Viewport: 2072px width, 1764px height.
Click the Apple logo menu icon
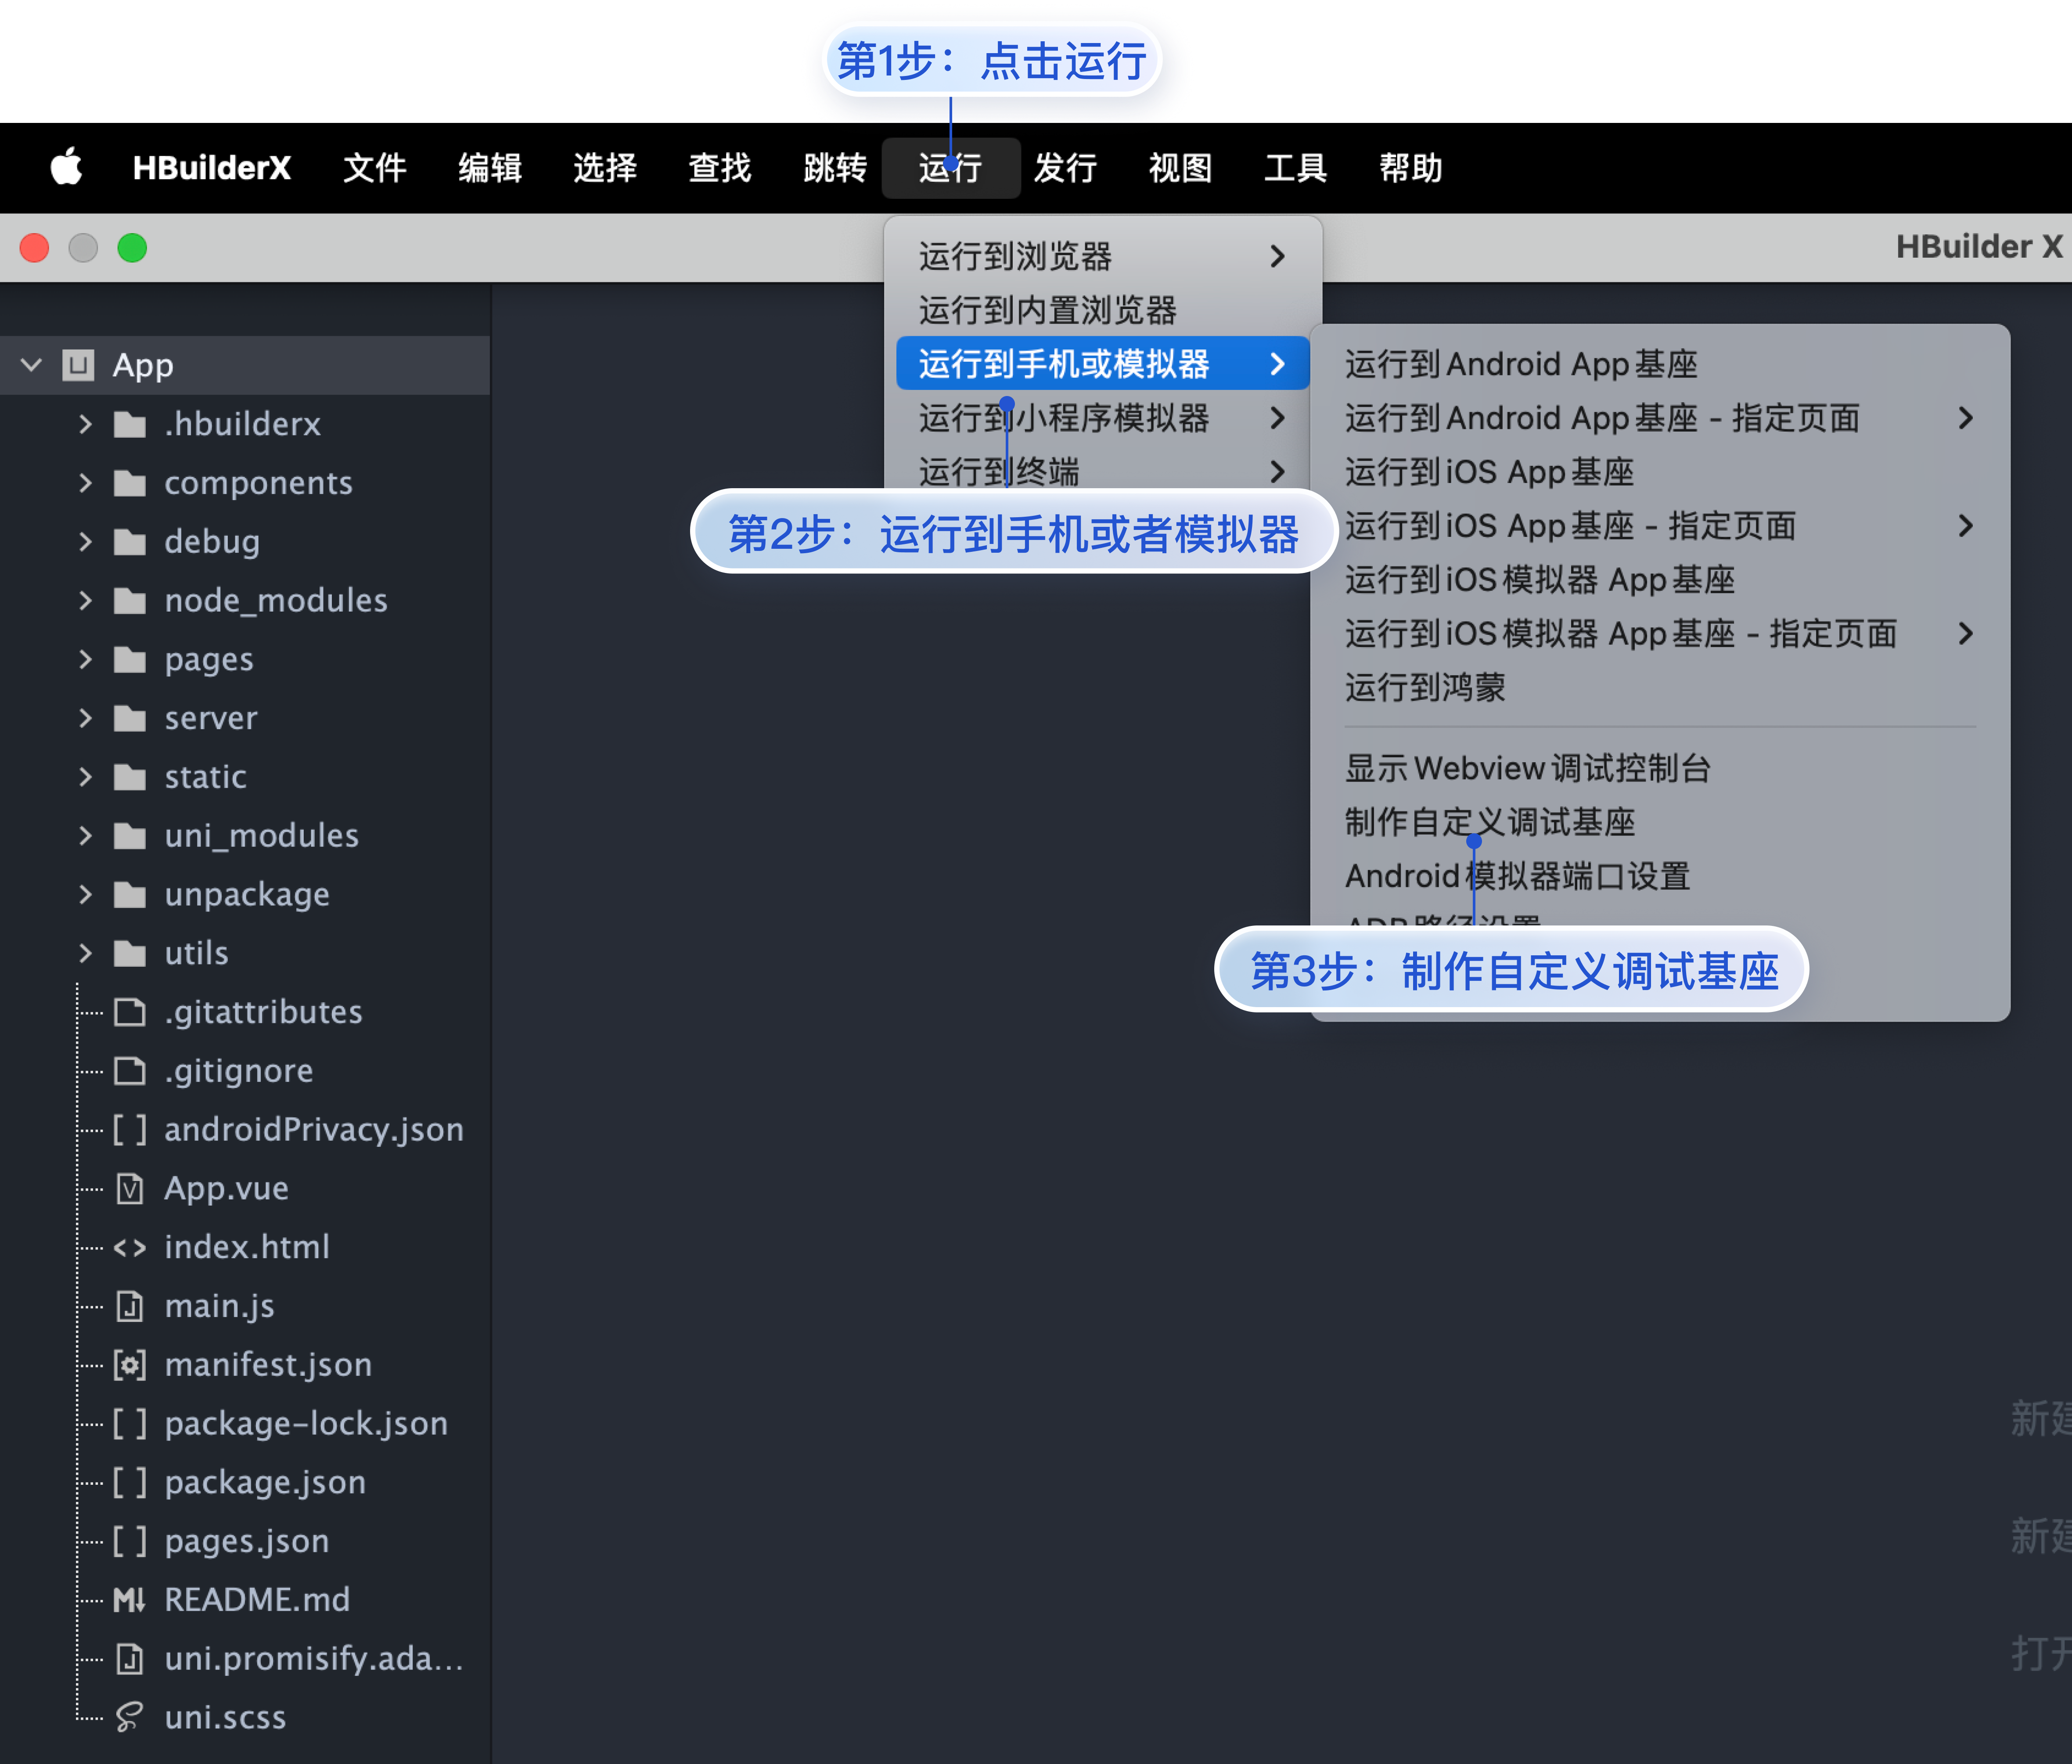(66, 166)
